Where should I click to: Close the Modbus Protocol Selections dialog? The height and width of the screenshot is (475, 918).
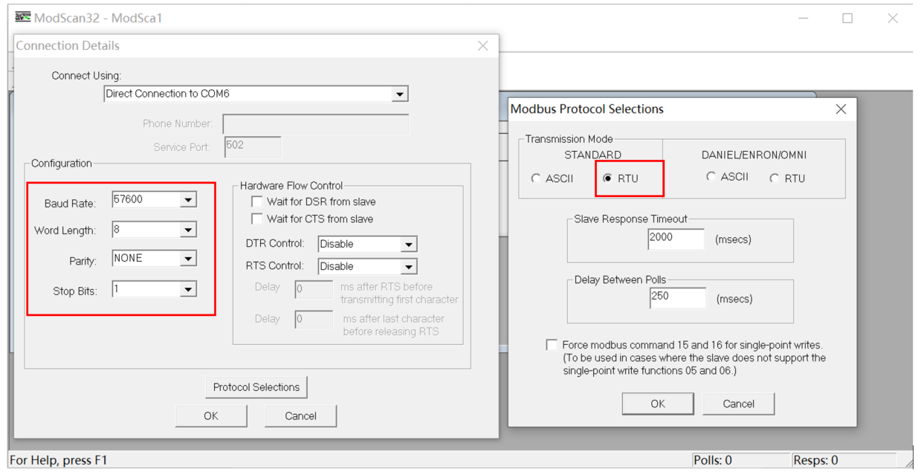tap(841, 109)
